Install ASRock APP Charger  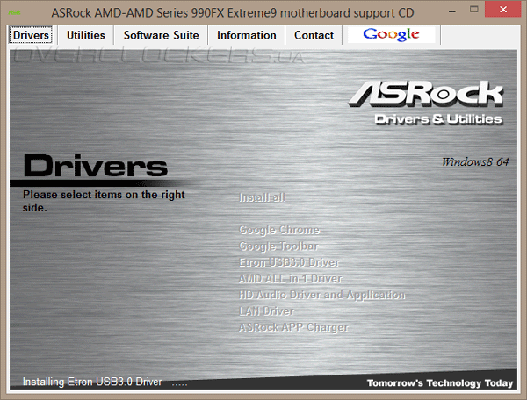(x=293, y=327)
